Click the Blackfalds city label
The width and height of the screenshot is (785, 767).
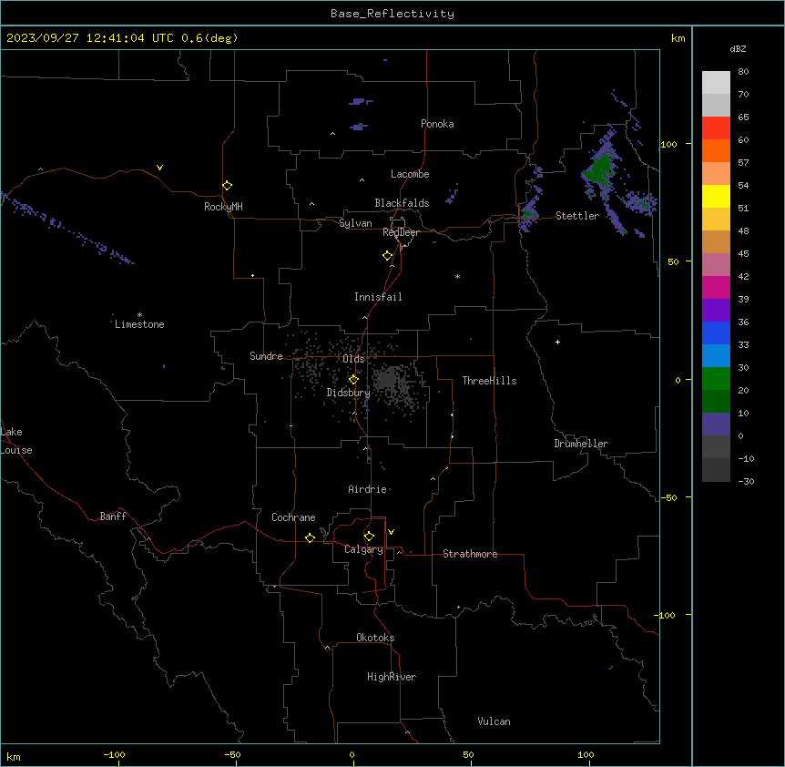tap(402, 203)
